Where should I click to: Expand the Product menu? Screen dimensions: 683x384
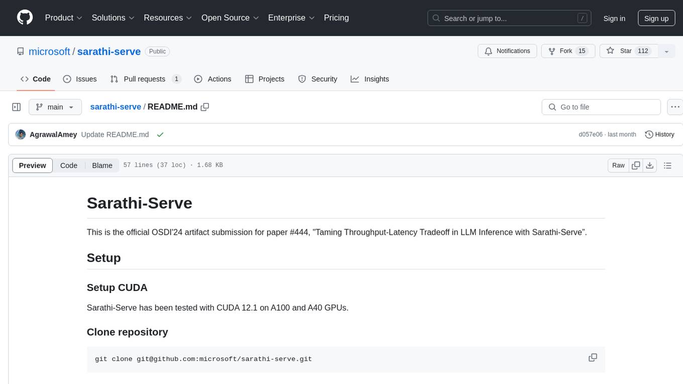[64, 18]
